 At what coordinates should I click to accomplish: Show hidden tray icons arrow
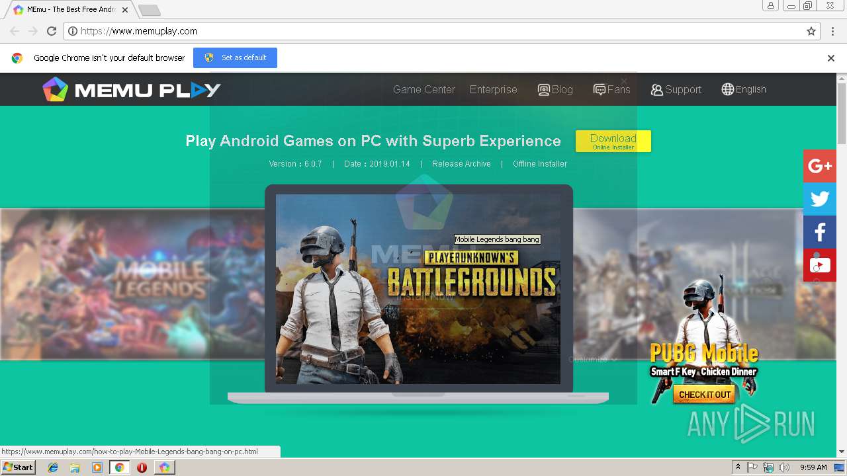738,467
